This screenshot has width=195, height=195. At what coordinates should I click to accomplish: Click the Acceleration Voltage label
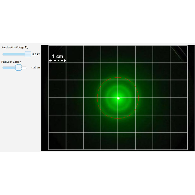pos(15,48)
